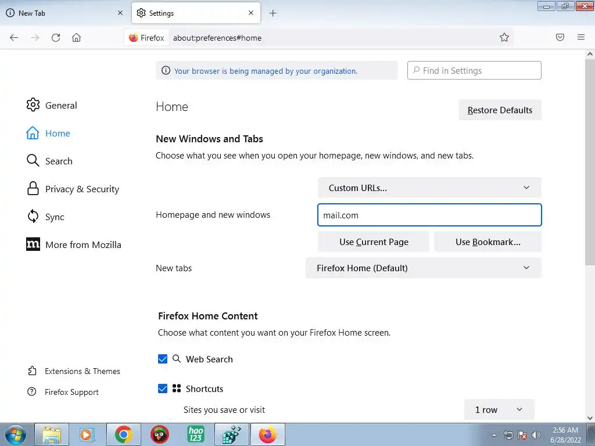The image size is (595, 446).
Task: Click the scrollbar up arrow
Action: pos(590,54)
